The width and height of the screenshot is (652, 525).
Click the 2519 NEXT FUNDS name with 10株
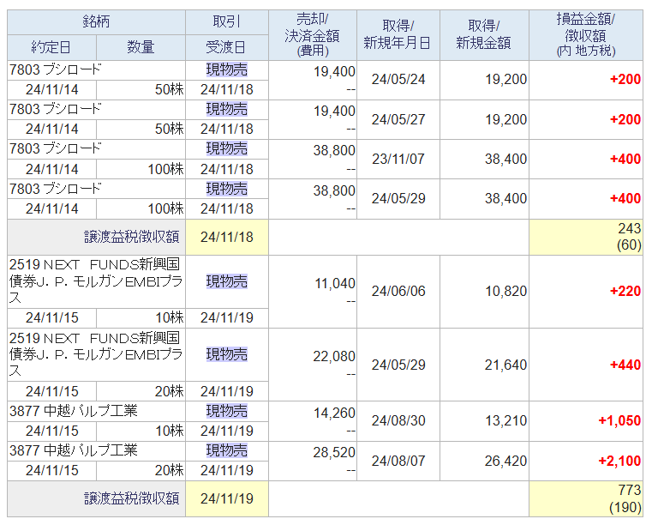(x=96, y=281)
